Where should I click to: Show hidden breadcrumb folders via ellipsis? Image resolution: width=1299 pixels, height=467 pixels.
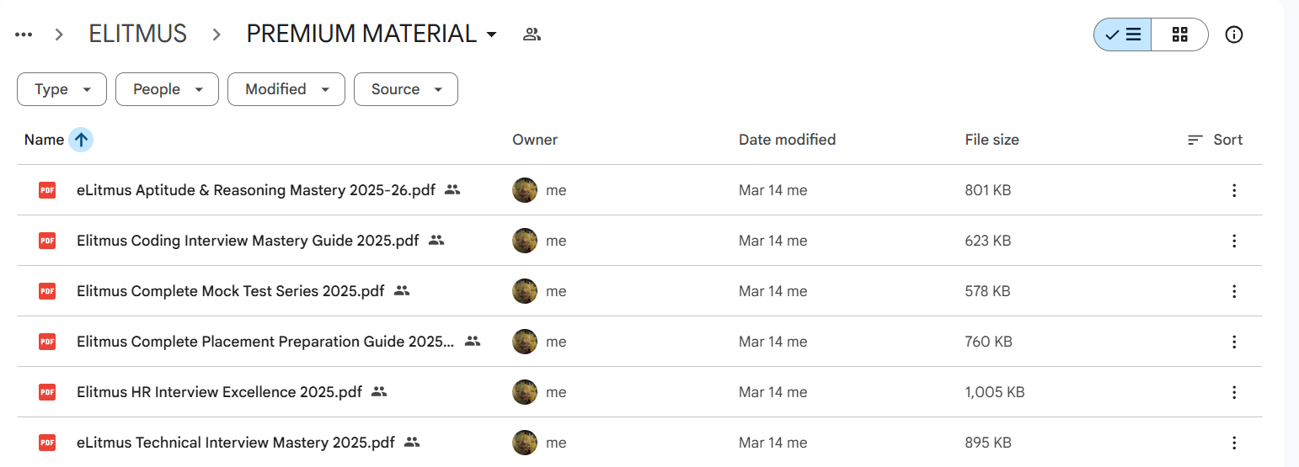click(x=24, y=34)
